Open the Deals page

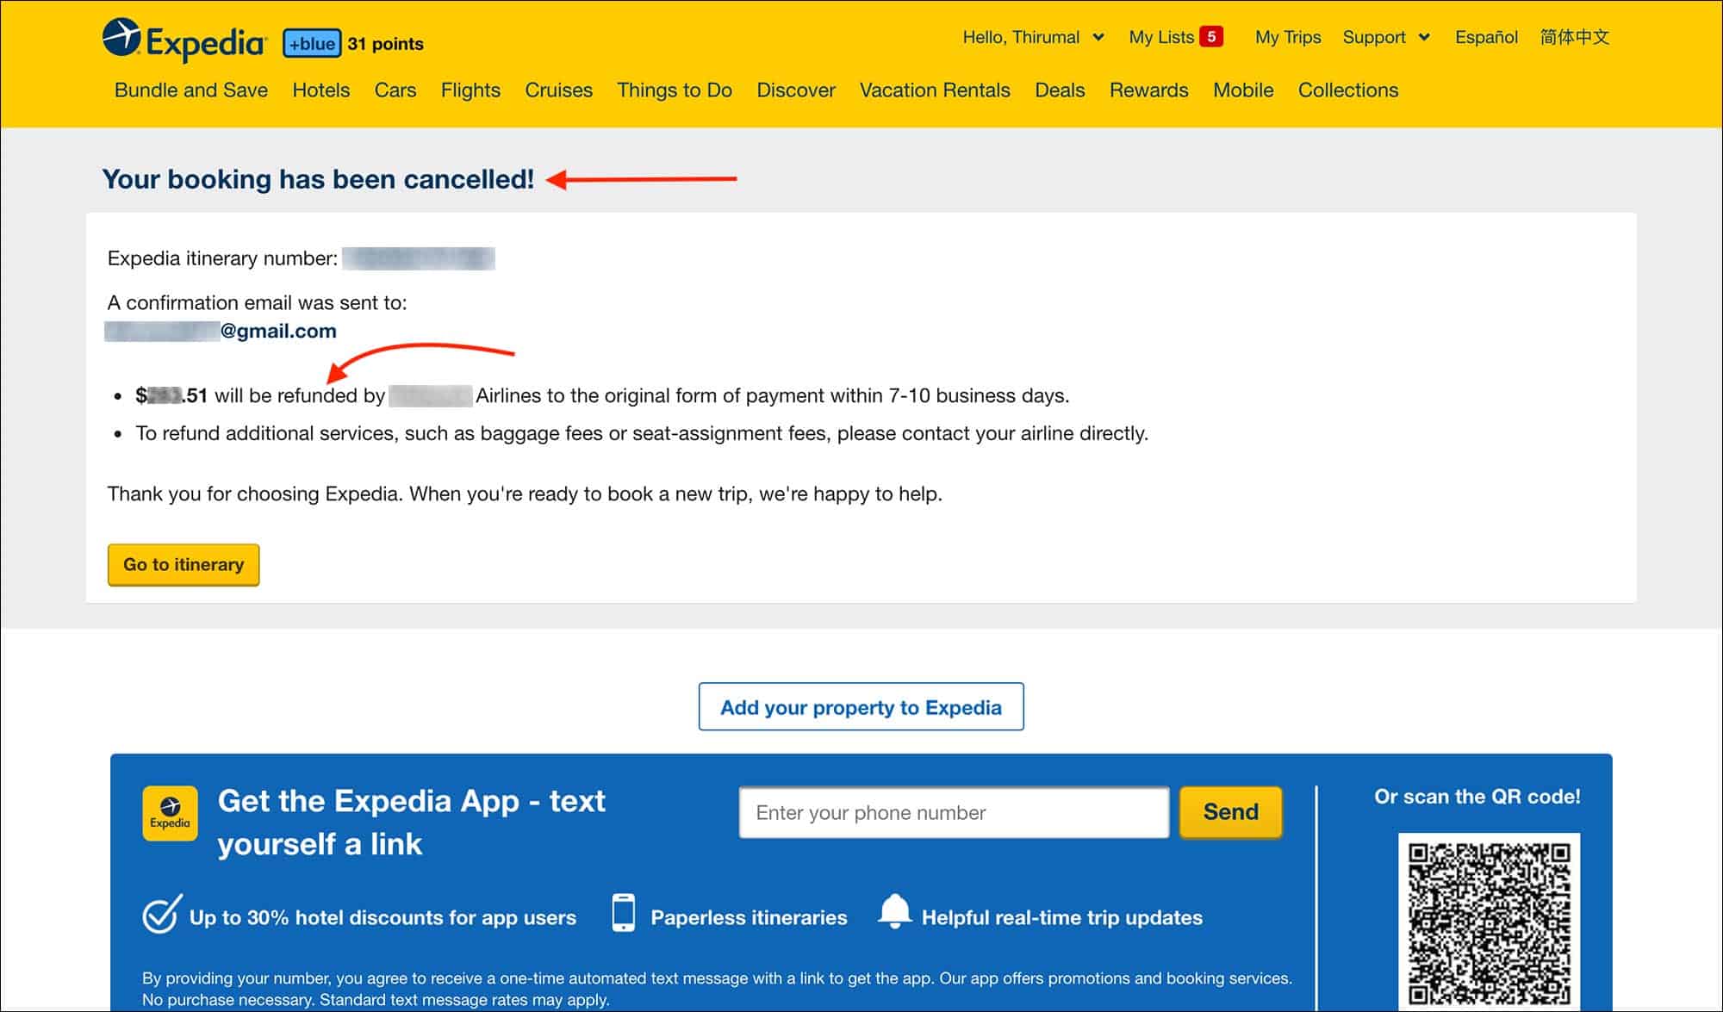[1060, 90]
